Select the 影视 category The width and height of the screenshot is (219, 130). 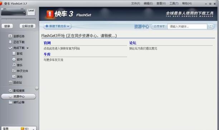coord(20,54)
